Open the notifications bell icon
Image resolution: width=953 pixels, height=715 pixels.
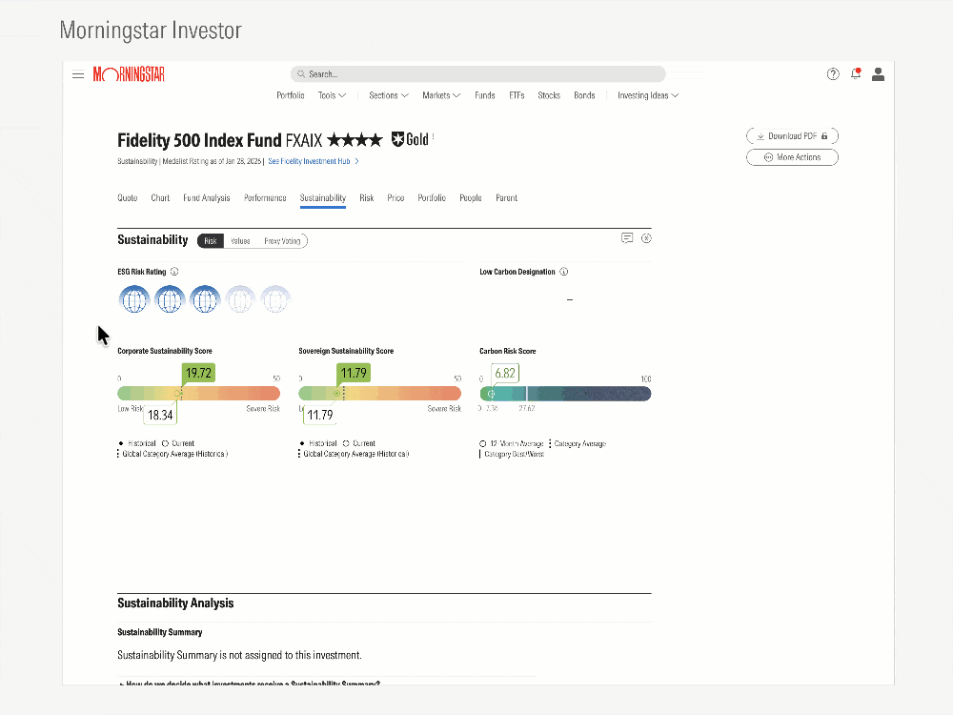[x=856, y=74]
